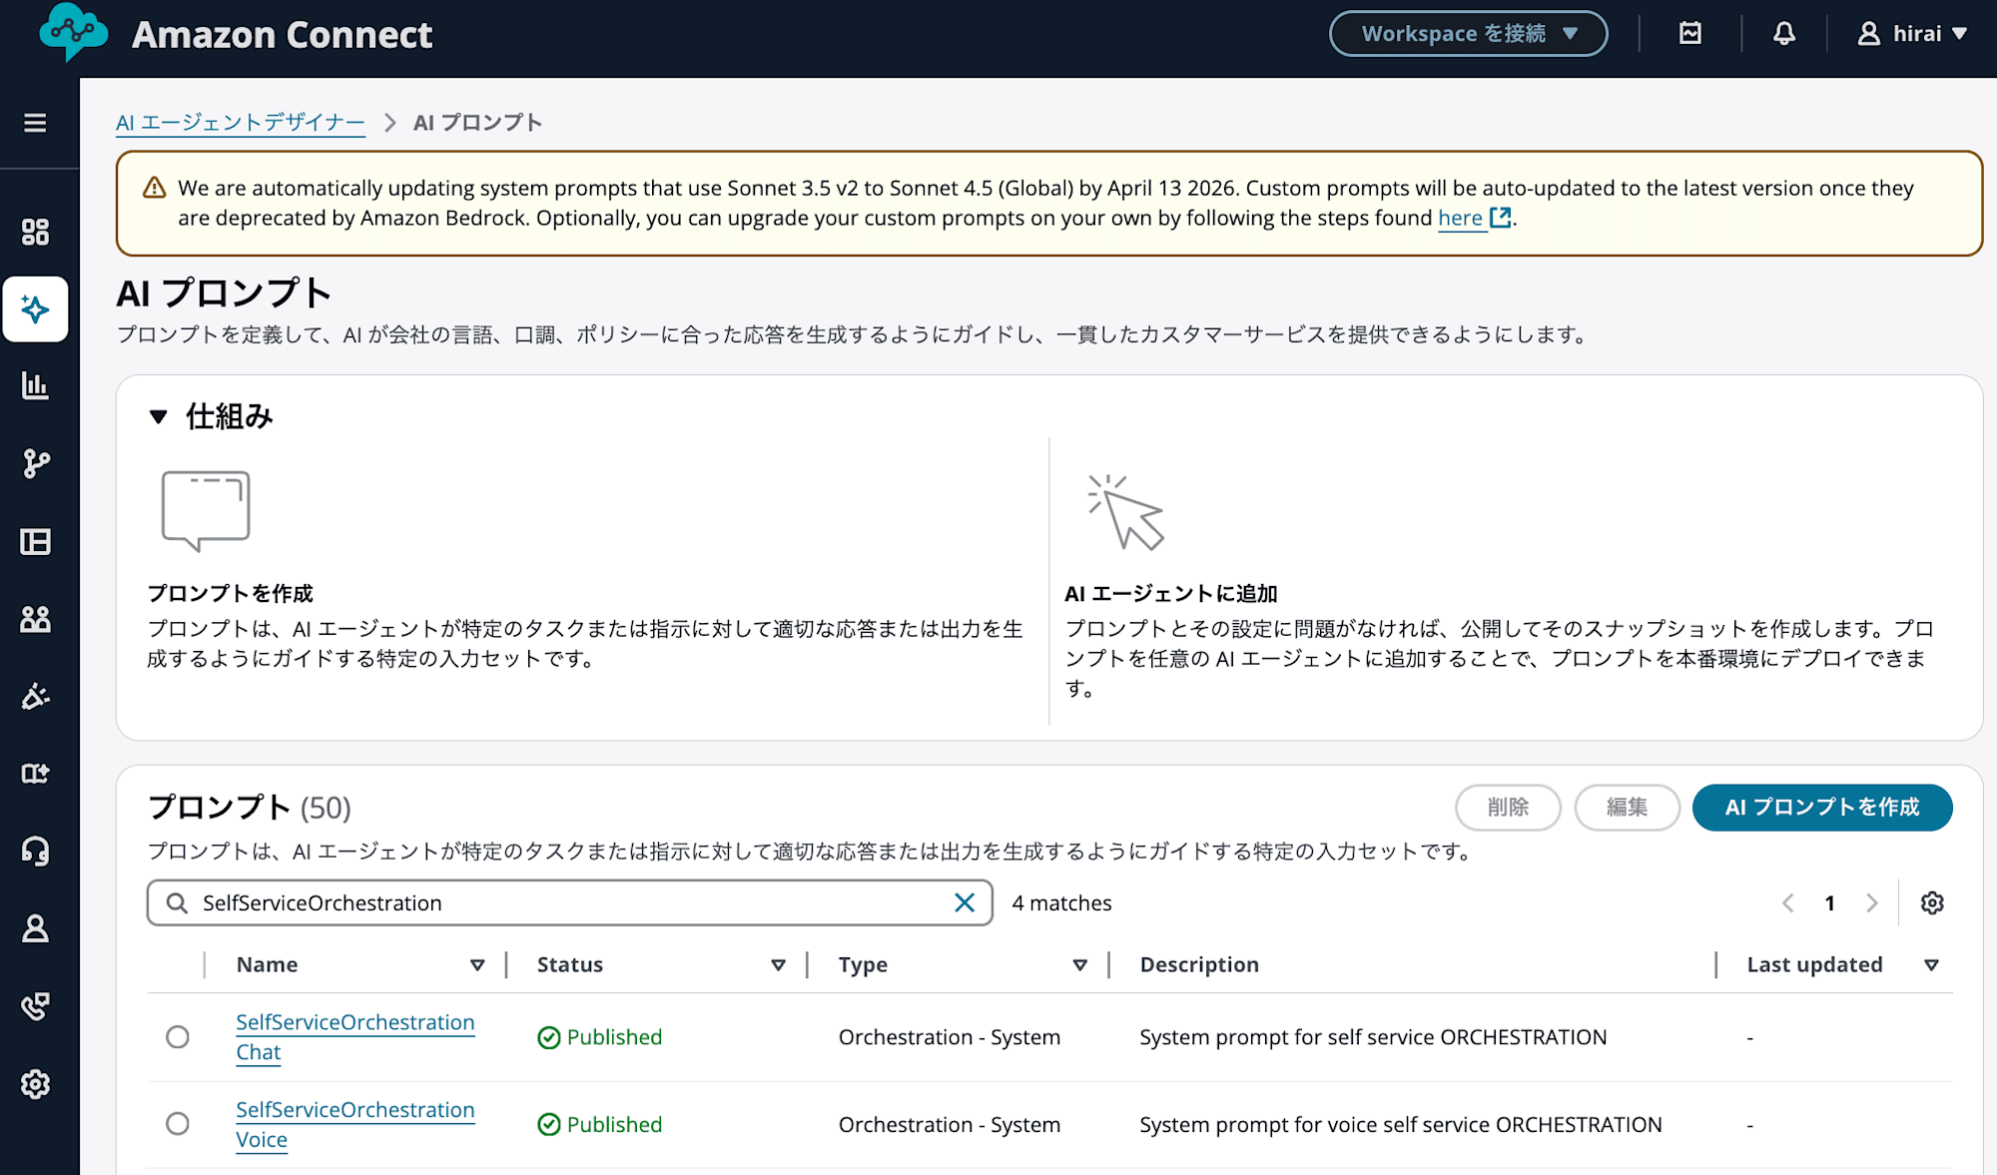This screenshot has height=1175, width=1997.
Task: Open the dashboard grid icon in sidebar
Action: click(35, 232)
